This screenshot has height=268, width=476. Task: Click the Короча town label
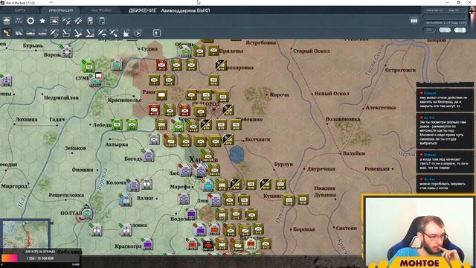[279, 95]
